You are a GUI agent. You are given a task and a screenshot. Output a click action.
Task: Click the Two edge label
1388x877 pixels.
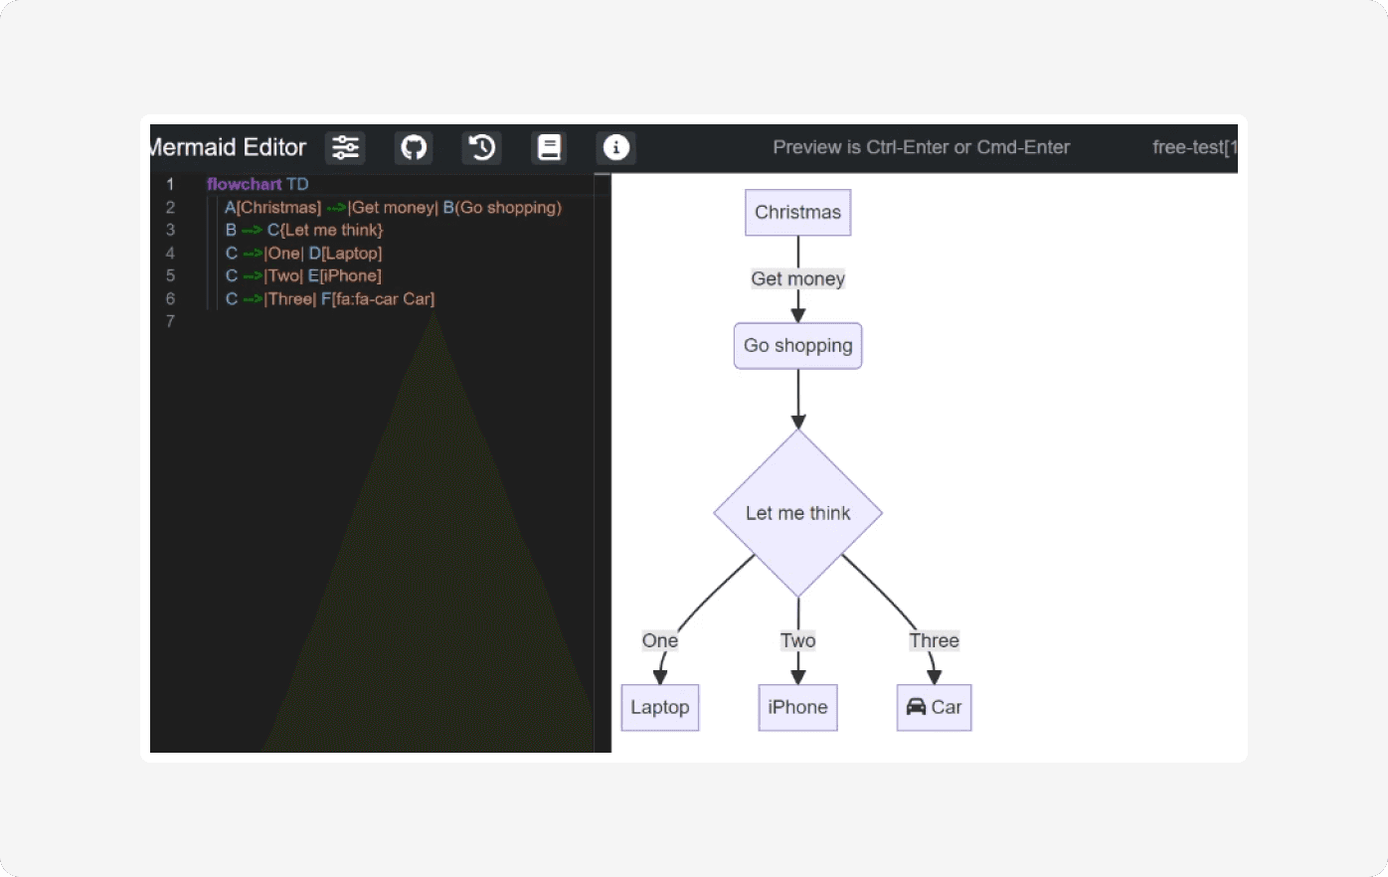(x=798, y=640)
